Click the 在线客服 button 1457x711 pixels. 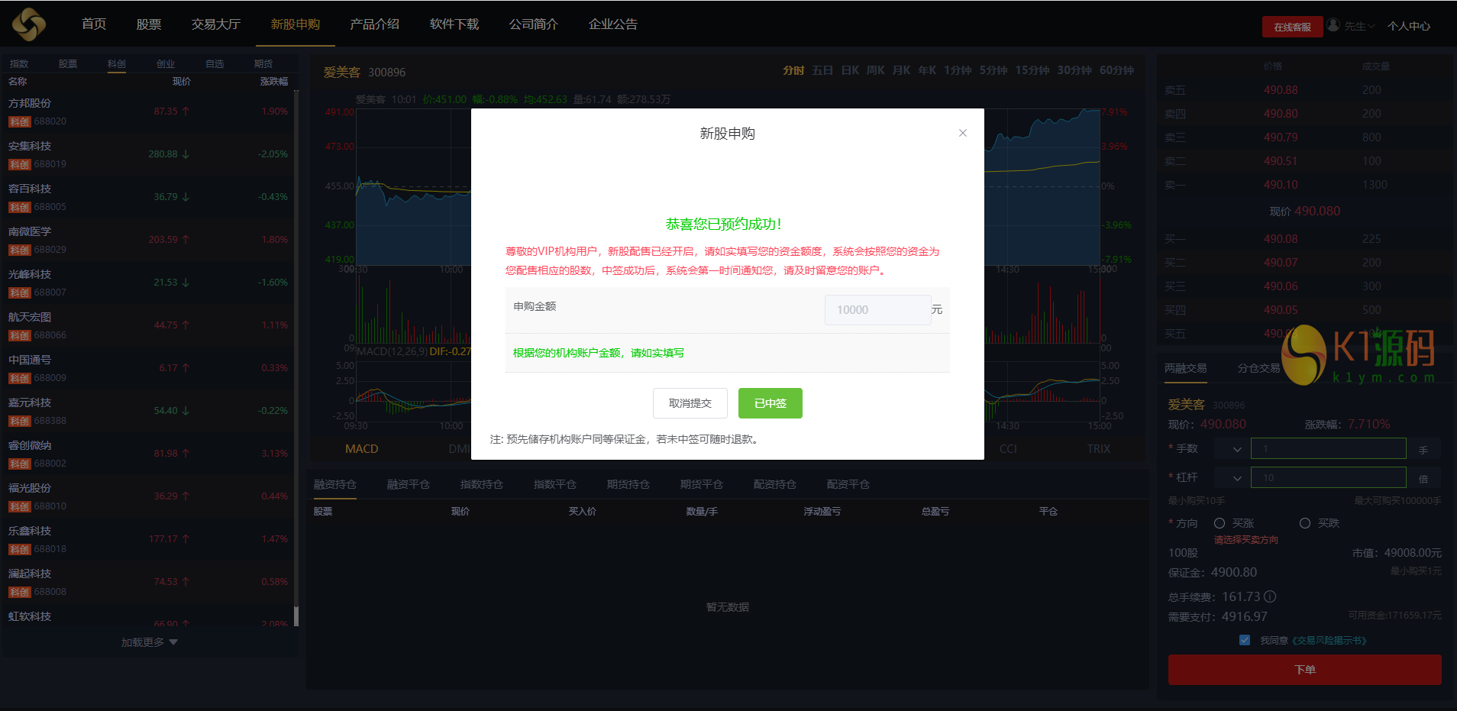(x=1293, y=27)
